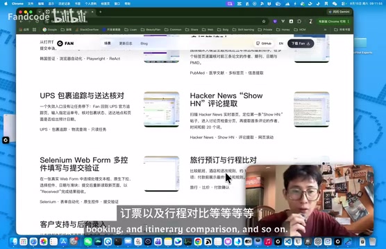This screenshot has height=249, width=386.
Task: Click the PubMed tag text line
Action: (x=226, y=73)
